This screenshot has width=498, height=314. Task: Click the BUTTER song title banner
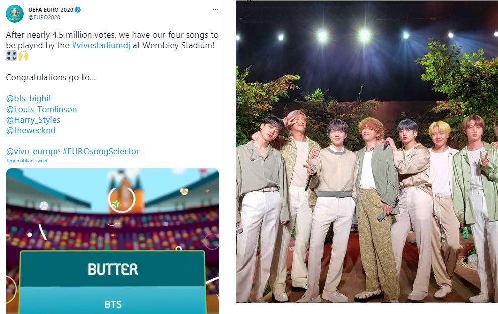pos(113,269)
